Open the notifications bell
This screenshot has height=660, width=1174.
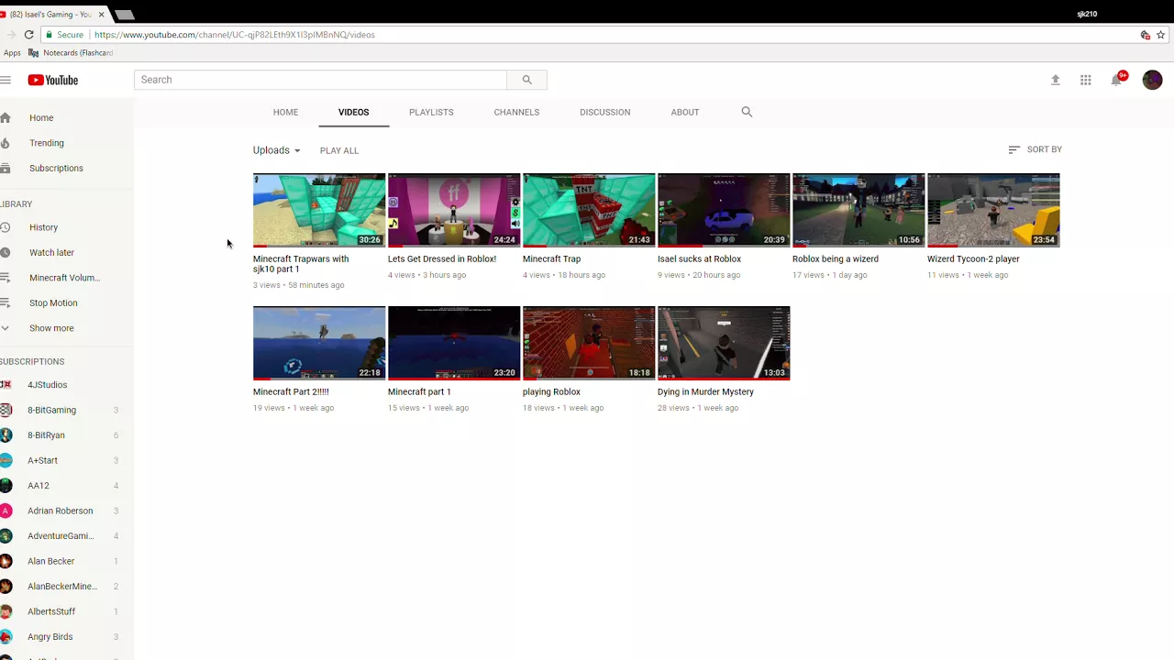coord(1116,80)
